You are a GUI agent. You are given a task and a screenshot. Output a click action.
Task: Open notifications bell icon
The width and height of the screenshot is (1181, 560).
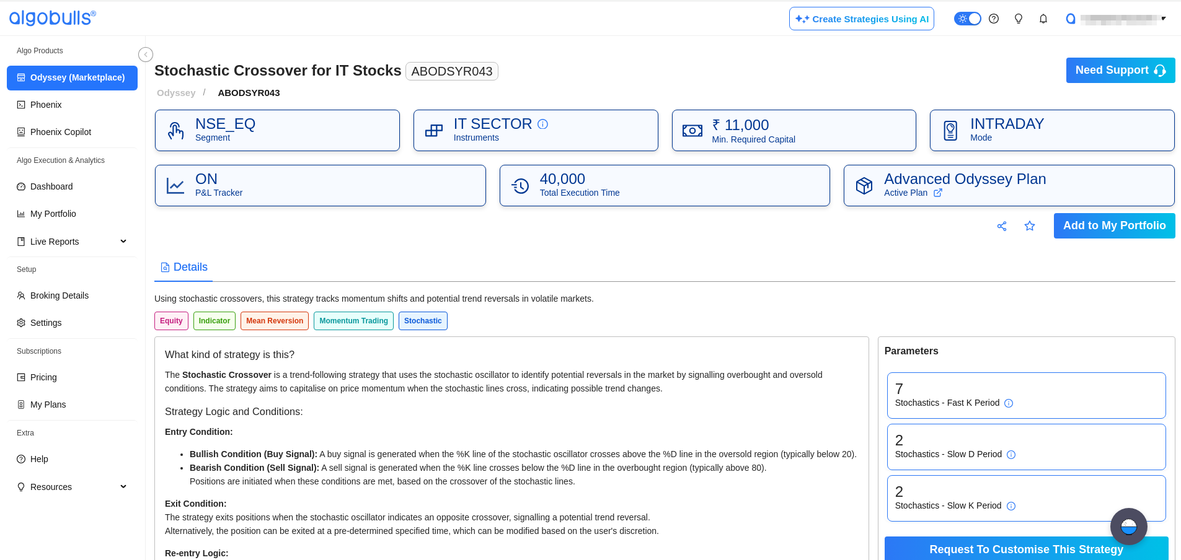tap(1043, 19)
